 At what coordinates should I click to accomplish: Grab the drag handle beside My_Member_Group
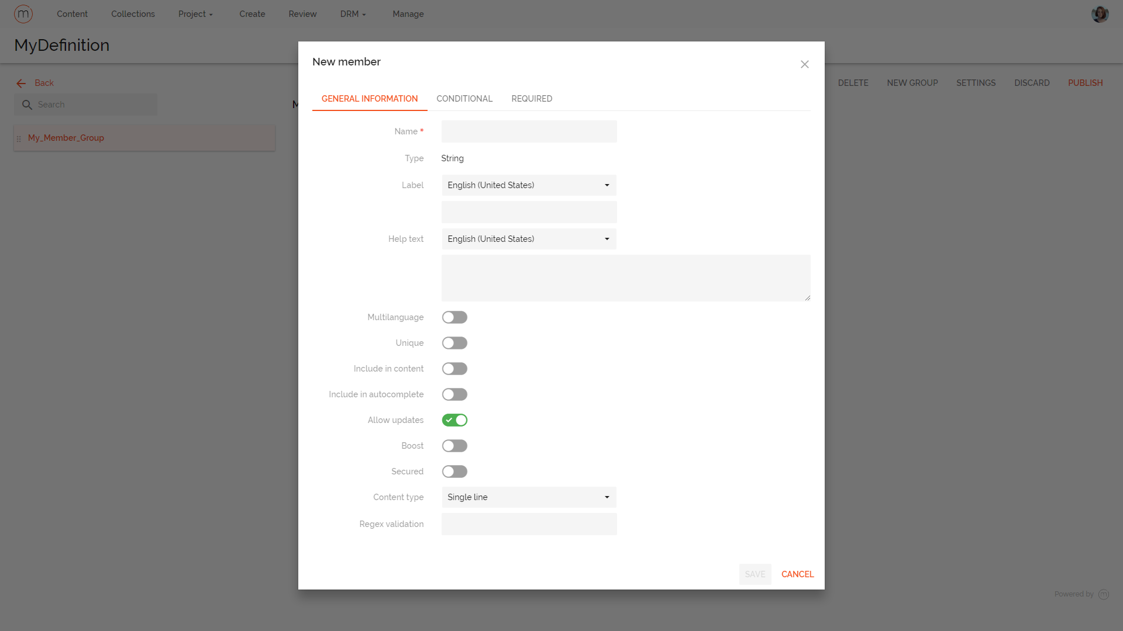(x=19, y=138)
